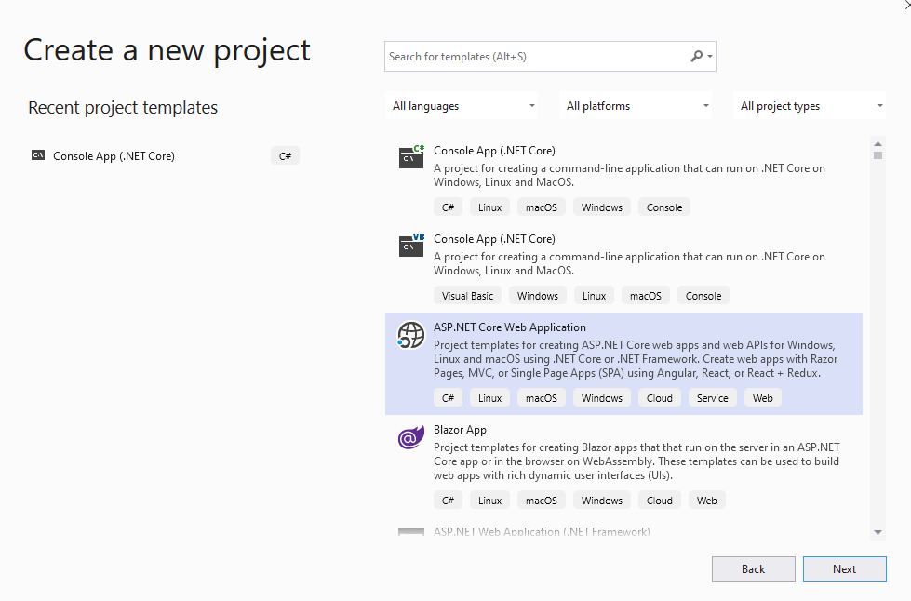Screen dimensions: 911x601
Task: Click the search magnifier icon
Action: click(x=697, y=57)
